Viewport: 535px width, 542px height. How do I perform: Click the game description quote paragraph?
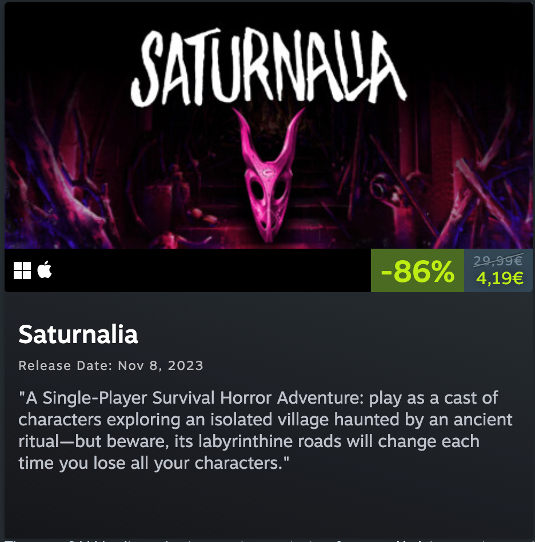pyautogui.click(x=265, y=431)
